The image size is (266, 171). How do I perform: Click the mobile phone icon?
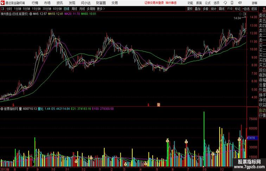click(232, 3)
